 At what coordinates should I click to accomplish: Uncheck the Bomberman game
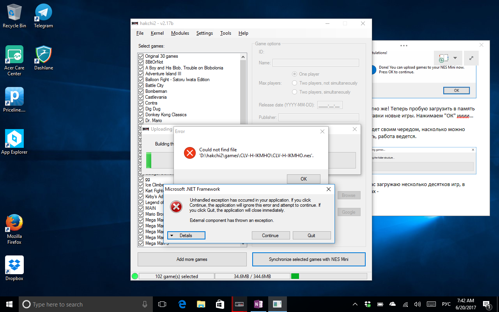click(x=141, y=91)
